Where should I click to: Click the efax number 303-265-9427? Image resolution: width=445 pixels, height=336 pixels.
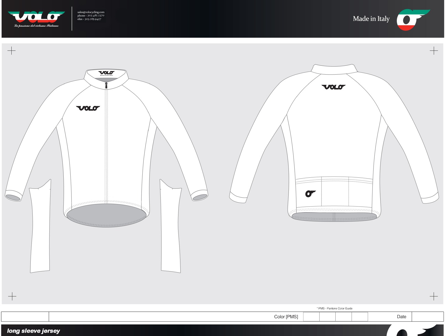click(x=93, y=19)
